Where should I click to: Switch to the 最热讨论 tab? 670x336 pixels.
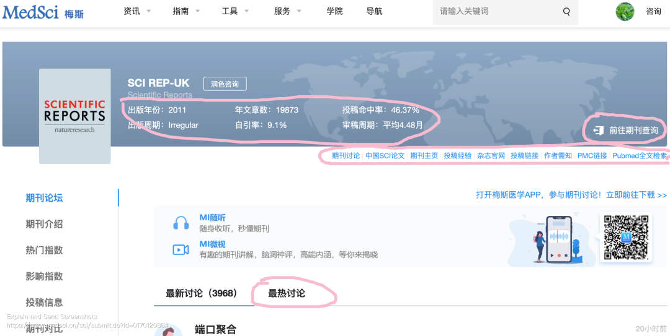coord(287,293)
